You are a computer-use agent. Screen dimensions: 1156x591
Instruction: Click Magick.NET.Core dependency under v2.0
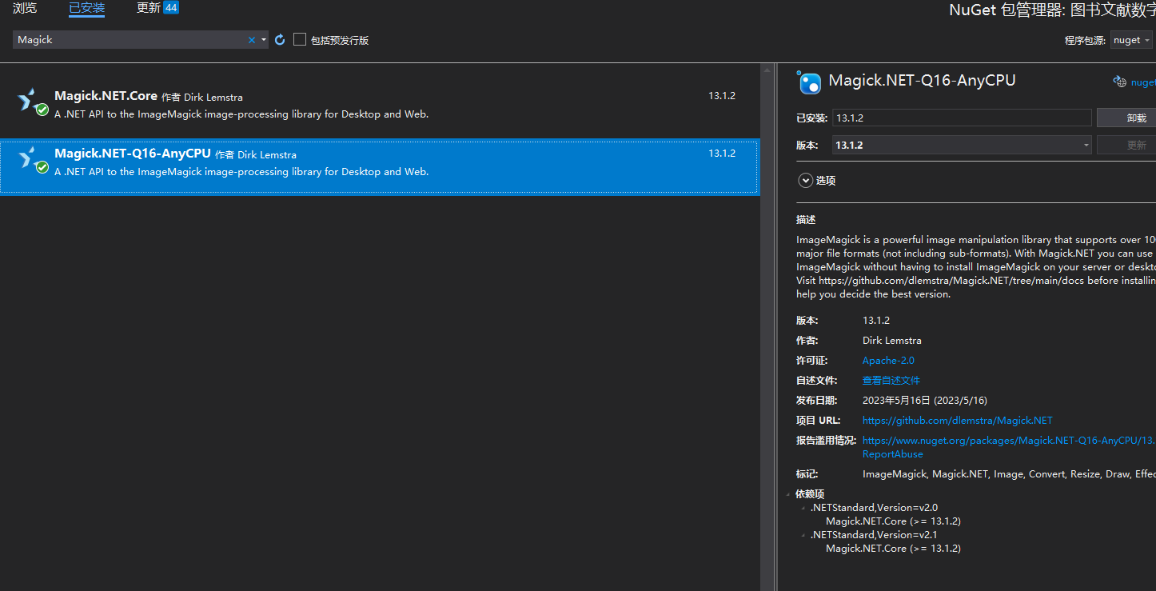[893, 521]
